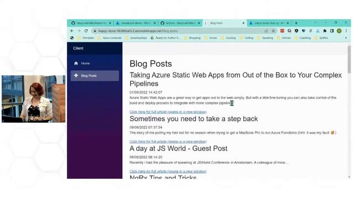This screenshot has height=198, width=353.
Task: Go back using the browser back arrow
Action: [72, 31]
